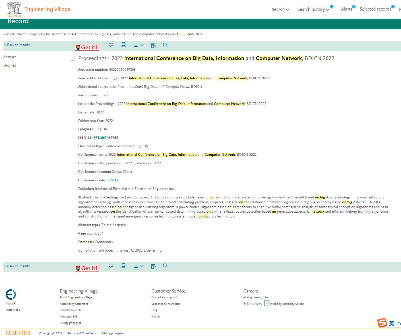Click the bottom toolbar magnifier icon
The width and height of the screenshot is (401, 336).
(x=165, y=266)
